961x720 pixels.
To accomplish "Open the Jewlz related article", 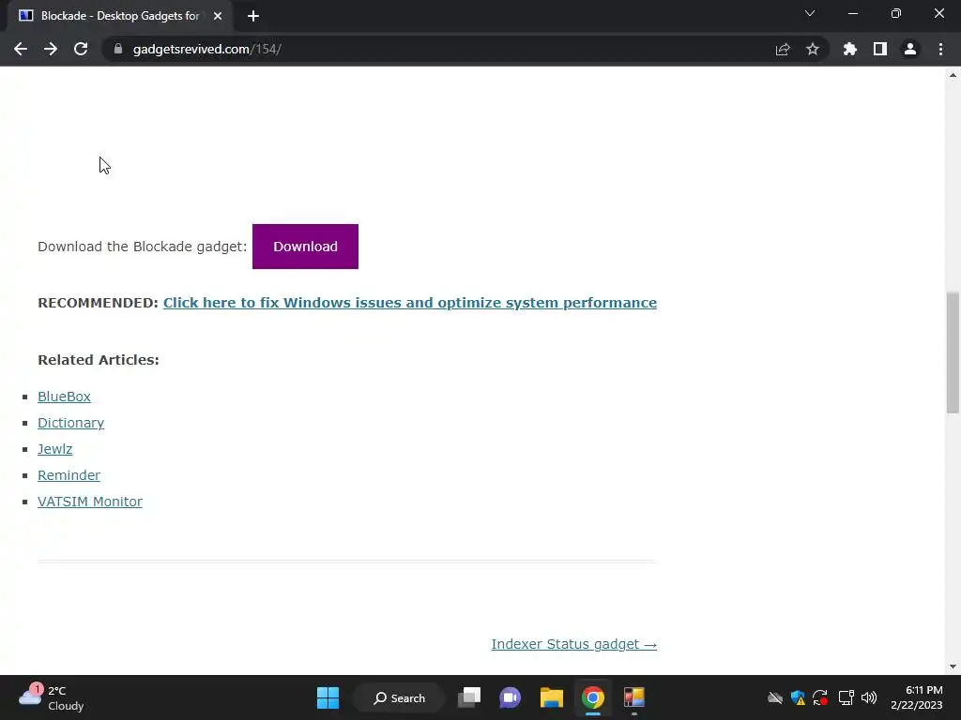I will pos(55,449).
